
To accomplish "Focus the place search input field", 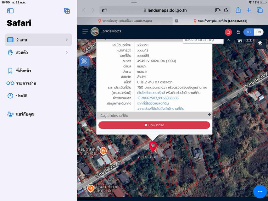I will click(x=203, y=41).
